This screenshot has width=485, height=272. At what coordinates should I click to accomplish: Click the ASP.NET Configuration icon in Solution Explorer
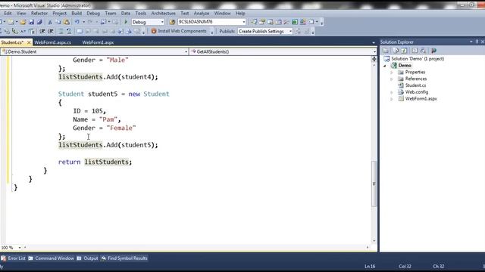[x=433, y=51]
